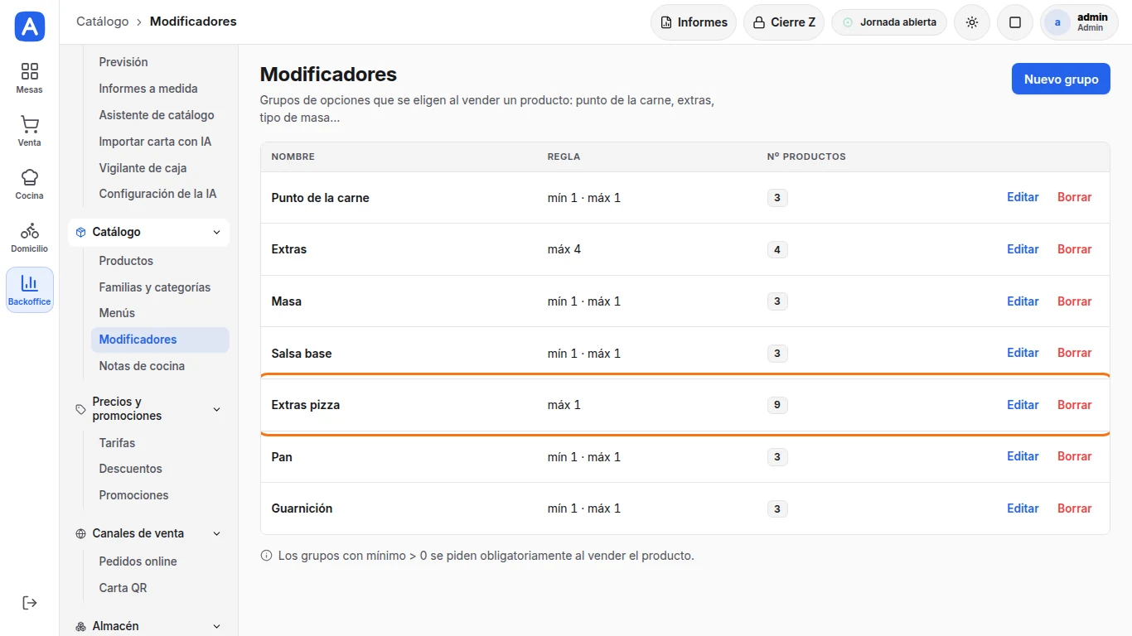Open the Domicilio bike icon

tap(30, 230)
